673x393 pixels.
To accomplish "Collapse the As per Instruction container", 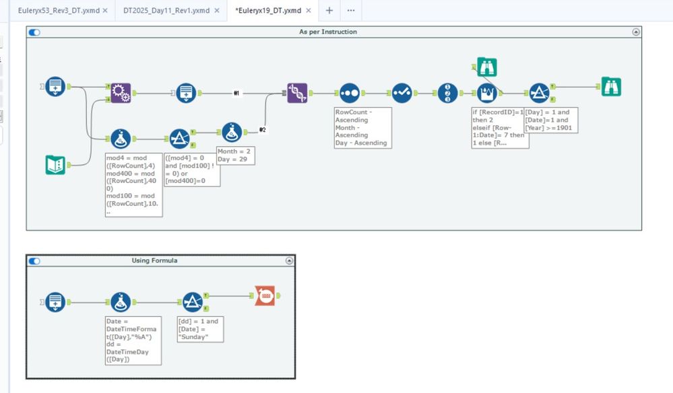I will 636,32.
